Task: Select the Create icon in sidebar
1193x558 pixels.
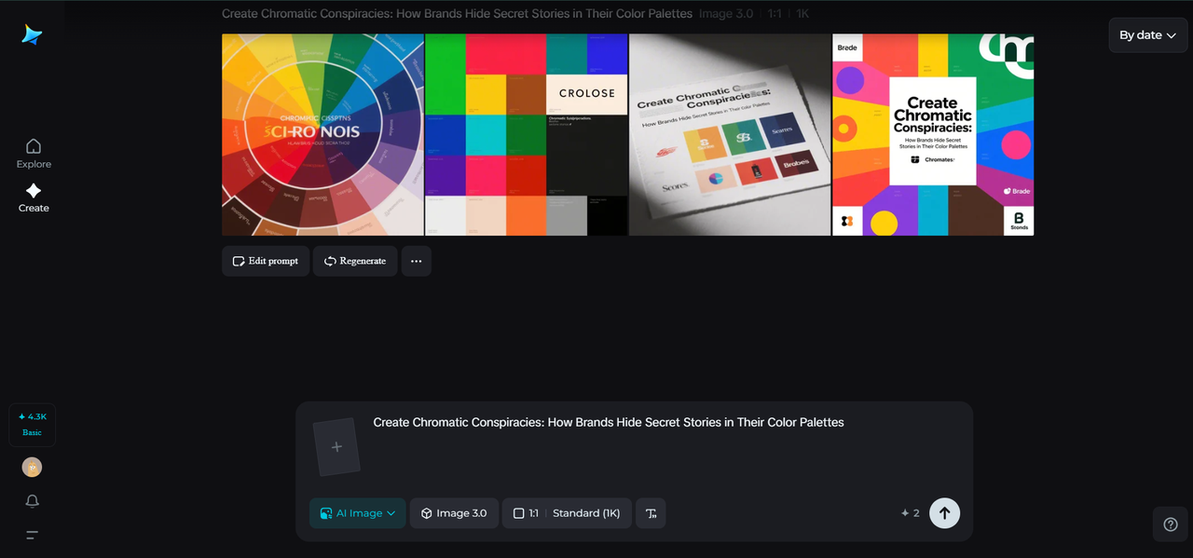Action: click(x=33, y=197)
